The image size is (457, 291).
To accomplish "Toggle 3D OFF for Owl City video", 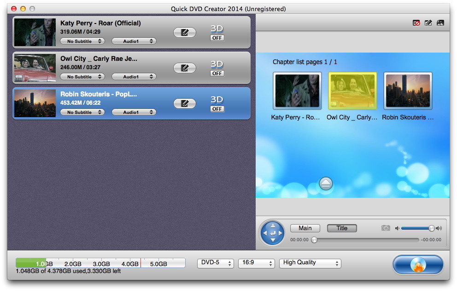I will pyautogui.click(x=217, y=73).
